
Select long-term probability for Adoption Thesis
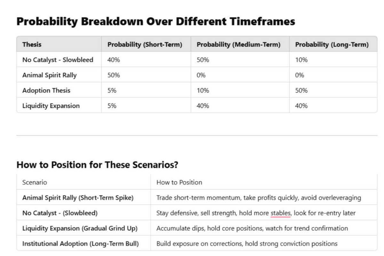[301, 91]
